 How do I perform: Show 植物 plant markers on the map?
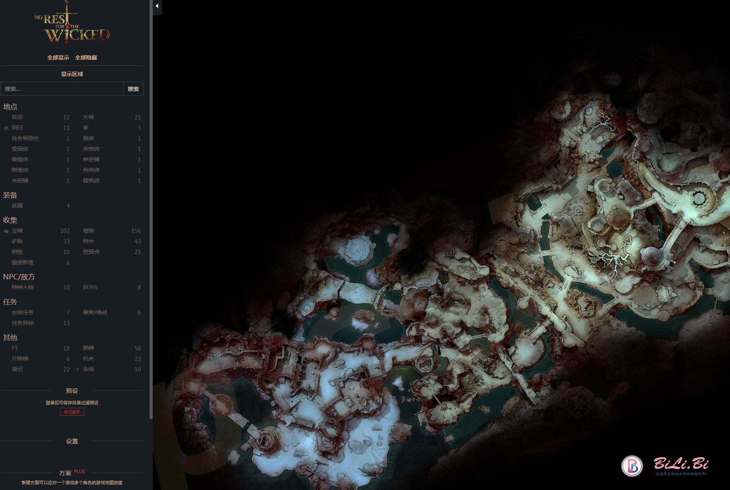click(x=88, y=231)
